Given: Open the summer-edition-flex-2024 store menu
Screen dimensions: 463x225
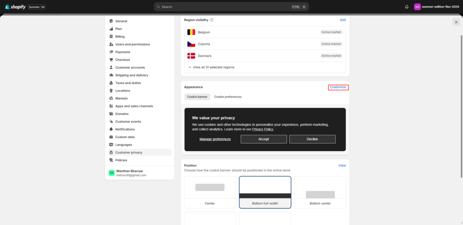Looking at the screenshot, I should point(436,7).
